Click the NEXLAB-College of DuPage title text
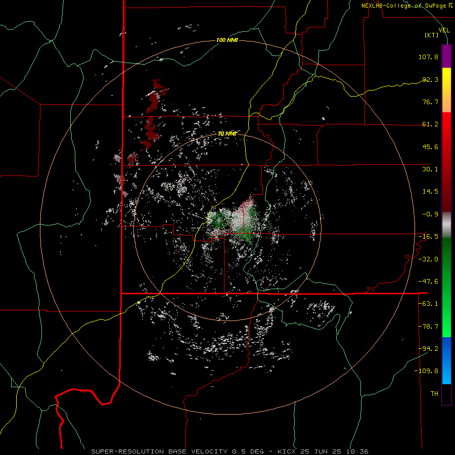 [x=406, y=6]
